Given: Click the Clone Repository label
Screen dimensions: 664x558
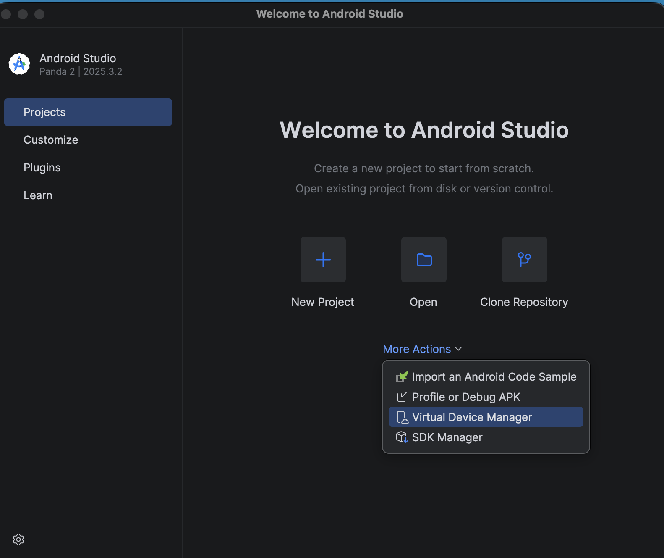Looking at the screenshot, I should [x=524, y=302].
